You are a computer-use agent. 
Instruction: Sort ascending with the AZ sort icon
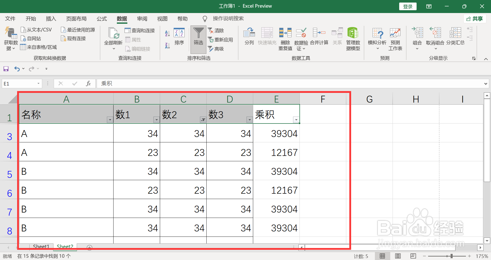point(167,33)
